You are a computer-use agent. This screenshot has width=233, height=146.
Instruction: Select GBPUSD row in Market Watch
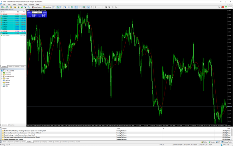[x=13, y=14]
